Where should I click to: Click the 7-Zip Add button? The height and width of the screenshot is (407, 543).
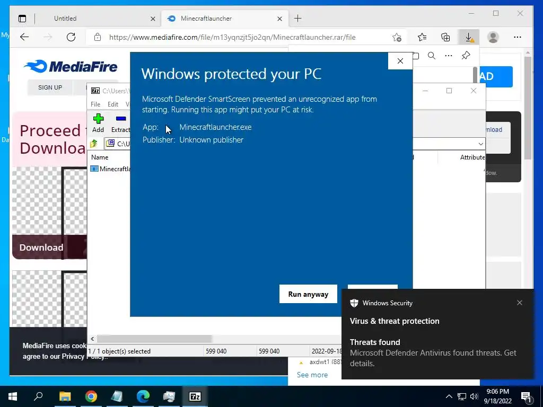(x=98, y=123)
